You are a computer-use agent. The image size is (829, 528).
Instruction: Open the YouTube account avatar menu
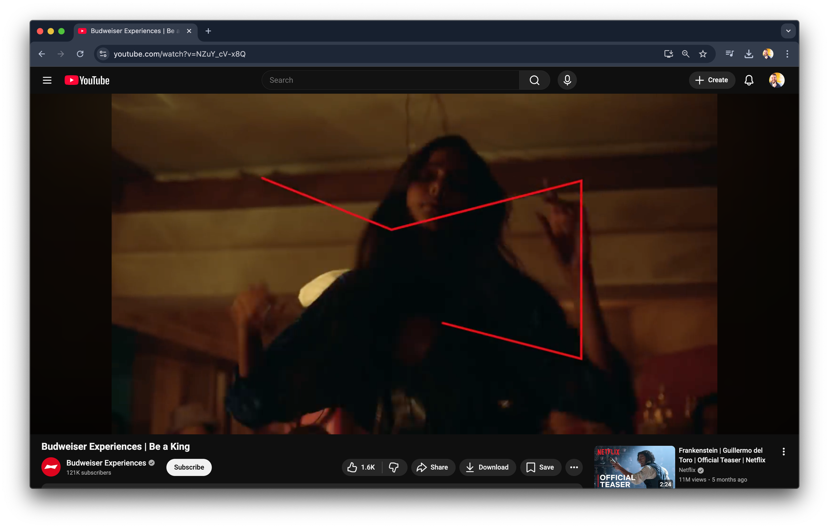tap(777, 80)
